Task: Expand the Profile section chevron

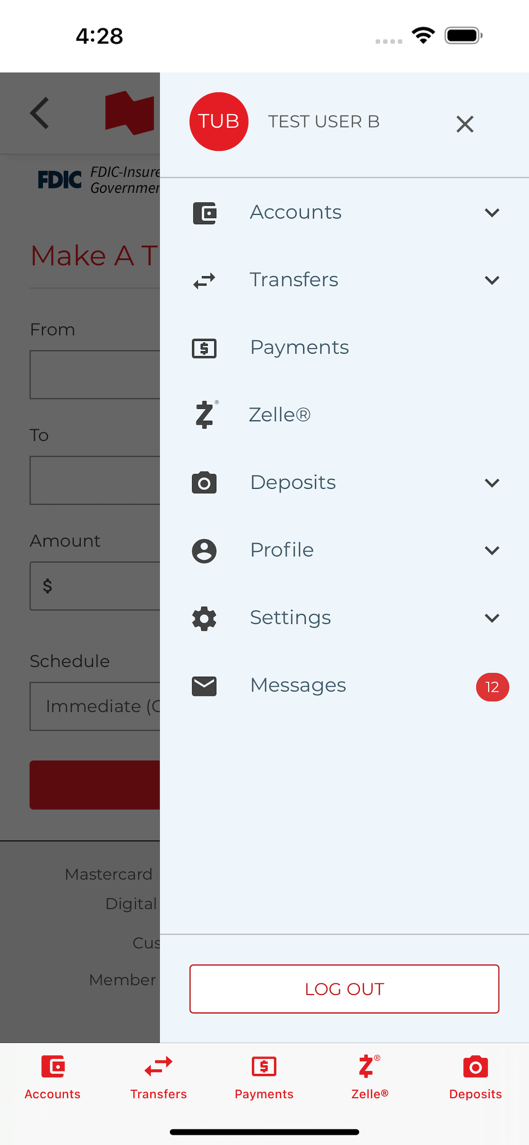Action: [x=492, y=551]
